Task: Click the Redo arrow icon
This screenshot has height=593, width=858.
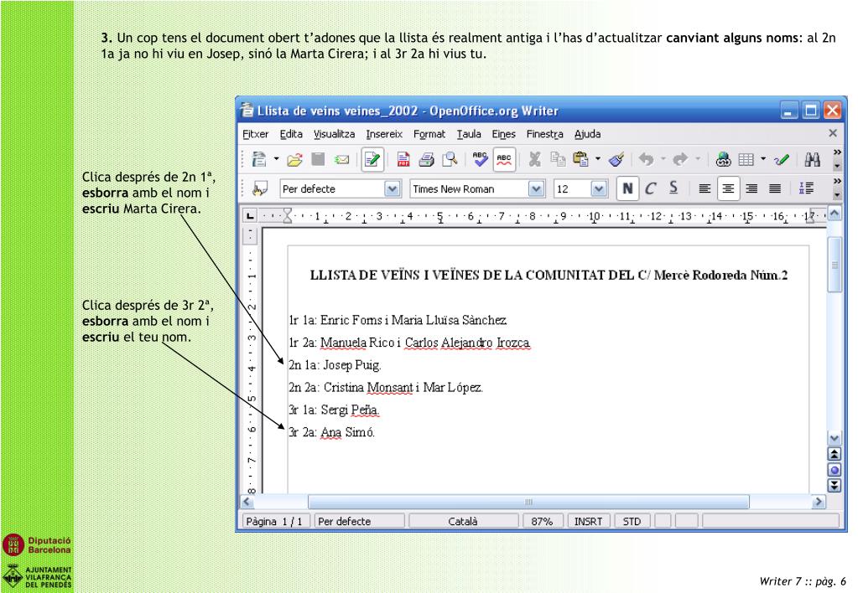Action: pyautogui.click(x=680, y=160)
